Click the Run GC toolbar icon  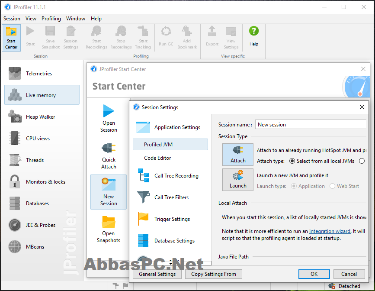pyautogui.click(x=166, y=36)
